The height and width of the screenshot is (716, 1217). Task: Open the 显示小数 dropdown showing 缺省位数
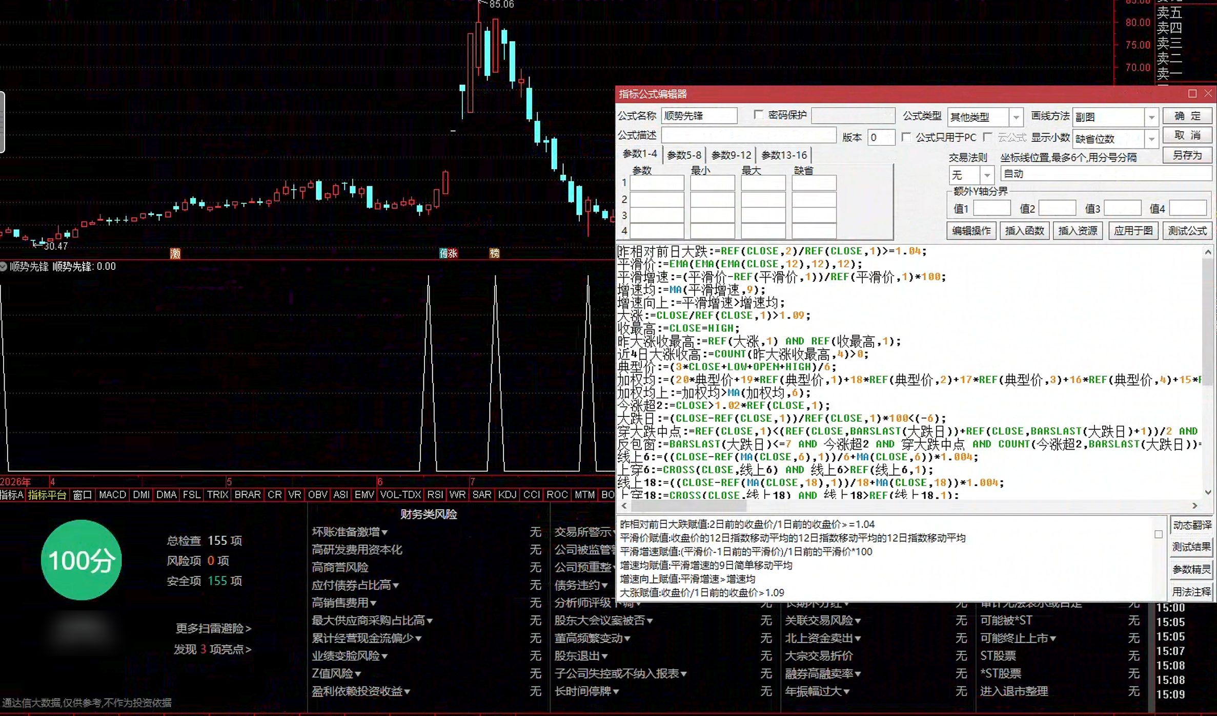coord(1151,139)
